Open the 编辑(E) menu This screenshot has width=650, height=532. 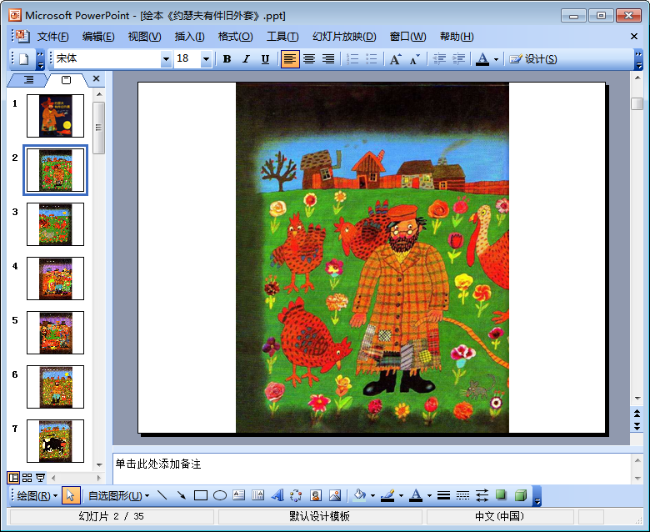click(x=98, y=37)
